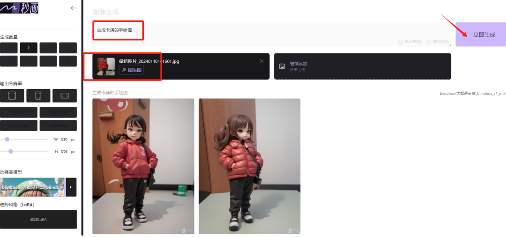Click the 选择基模型 section label
Image resolution: width=506 pixels, height=237 pixels.
(x=11, y=172)
